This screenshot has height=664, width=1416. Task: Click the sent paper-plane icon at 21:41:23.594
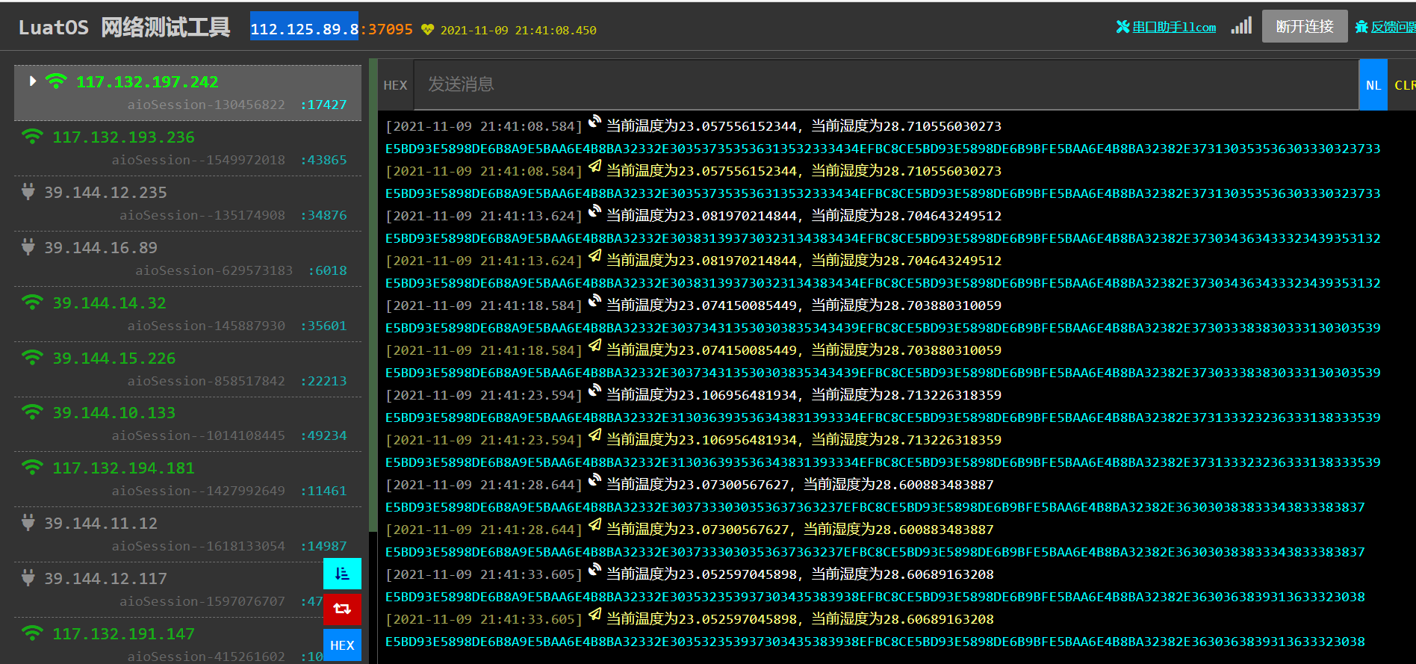[x=594, y=435]
